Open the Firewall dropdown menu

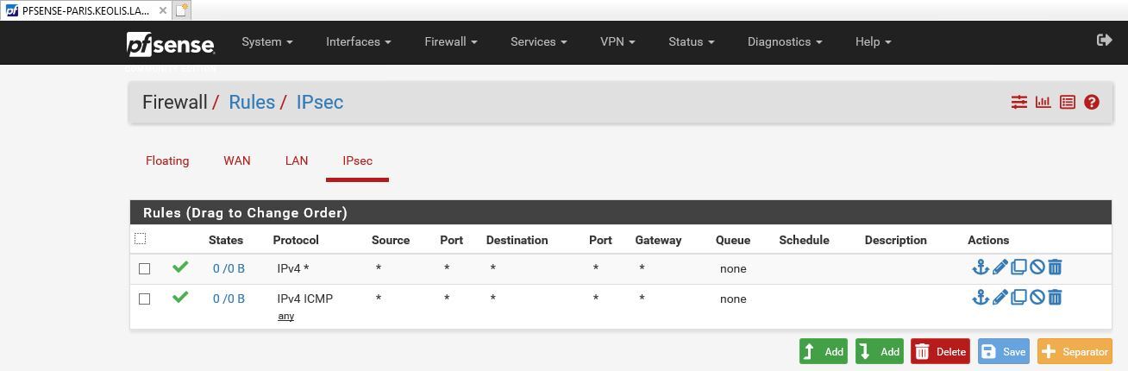[450, 41]
